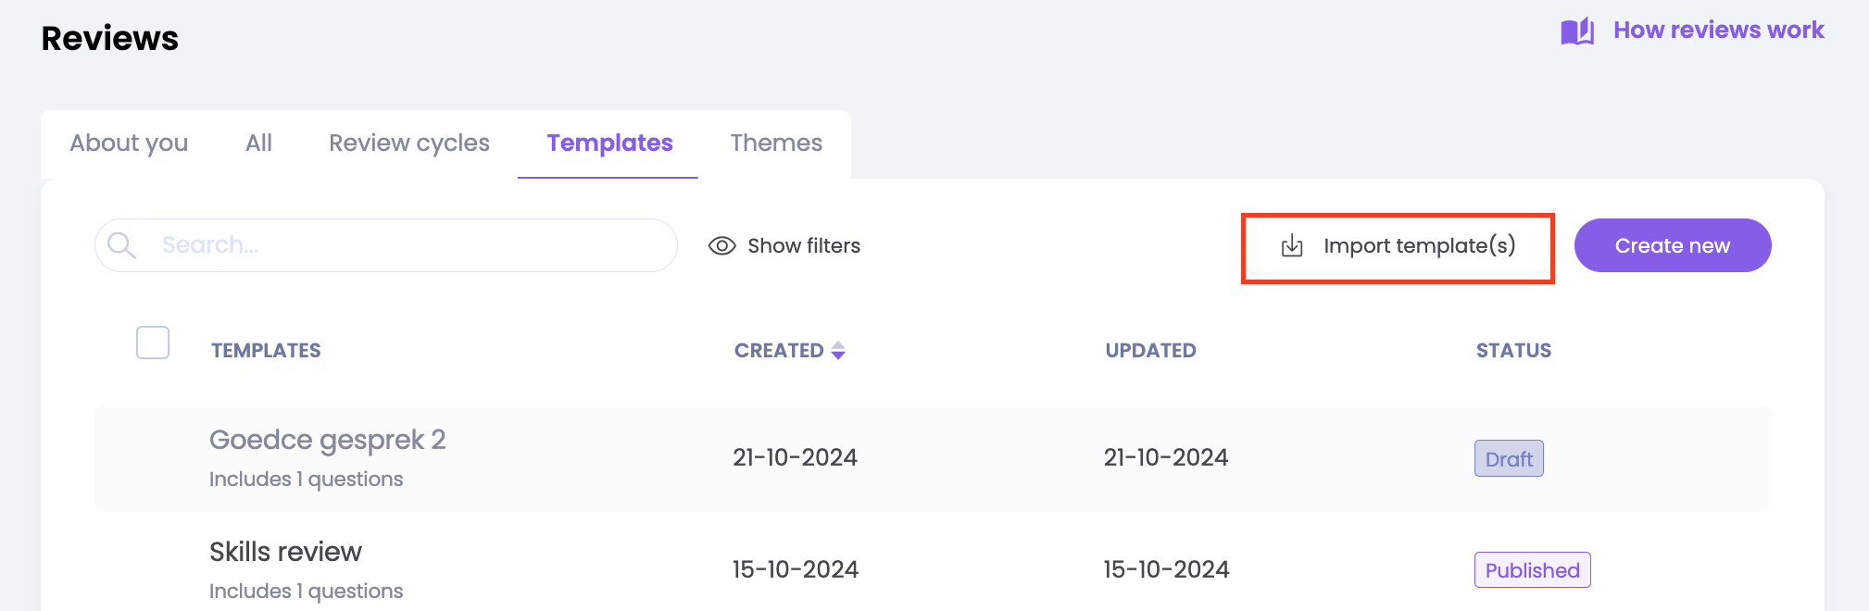Tick the select-all templates checkbox
1869x611 pixels.
pyautogui.click(x=153, y=343)
